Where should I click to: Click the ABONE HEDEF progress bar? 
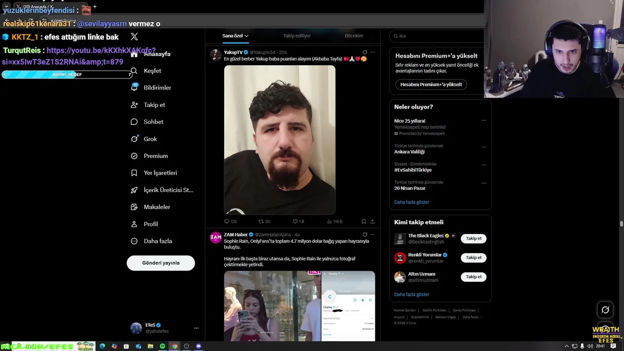click(67, 75)
